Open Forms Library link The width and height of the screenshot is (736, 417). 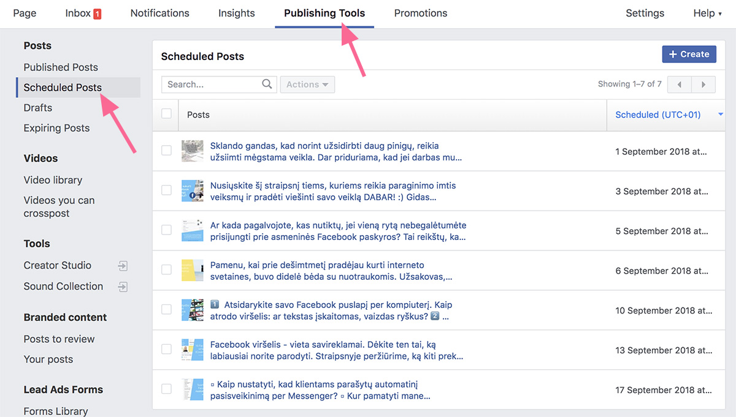[56, 411]
